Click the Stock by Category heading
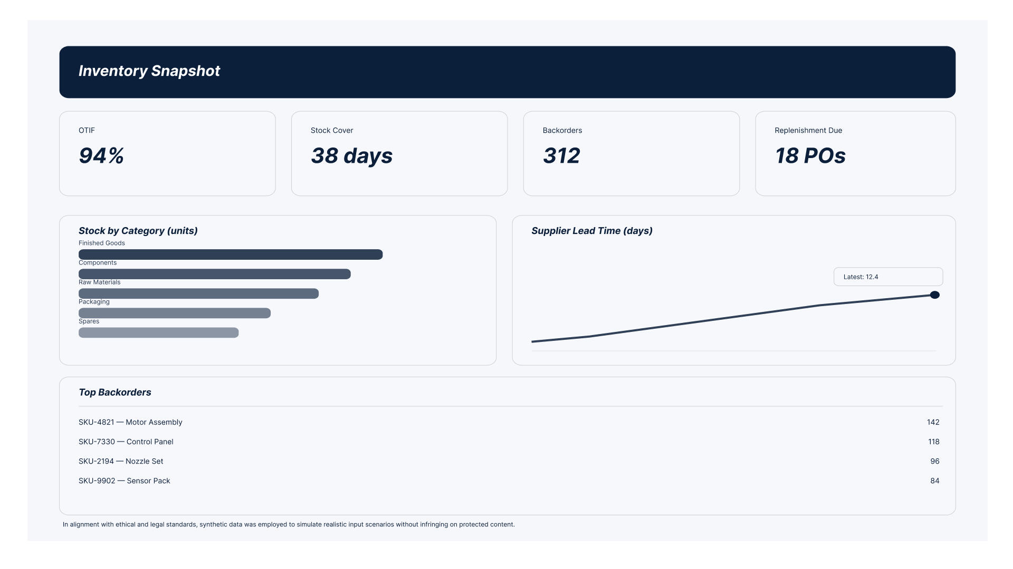Screen dimensions: 1013x569 (x=138, y=231)
